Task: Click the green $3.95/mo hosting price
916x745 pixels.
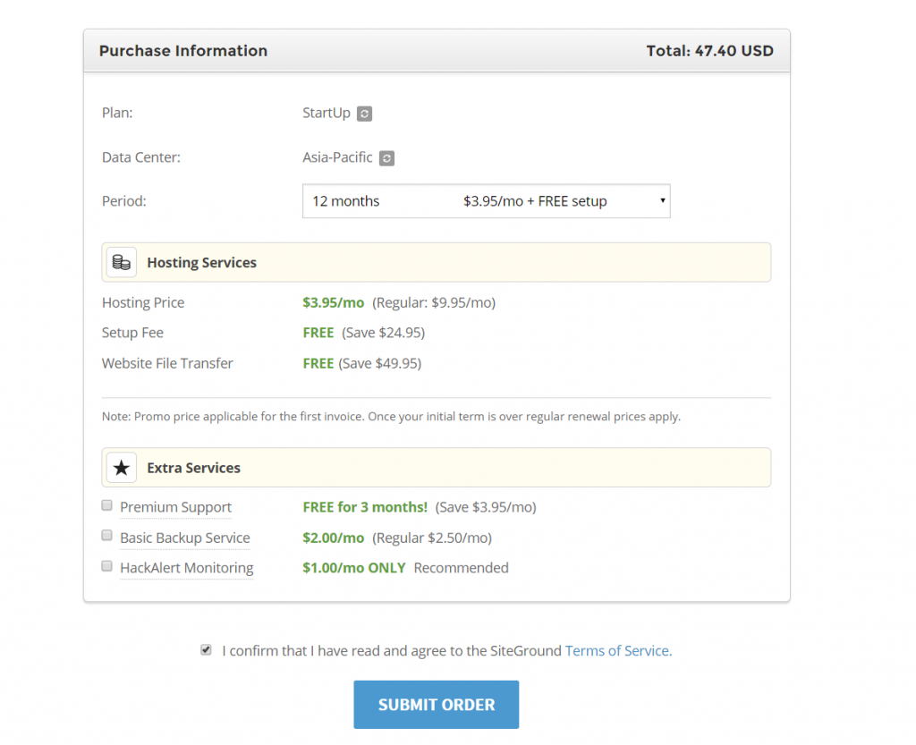Action: 334,302
